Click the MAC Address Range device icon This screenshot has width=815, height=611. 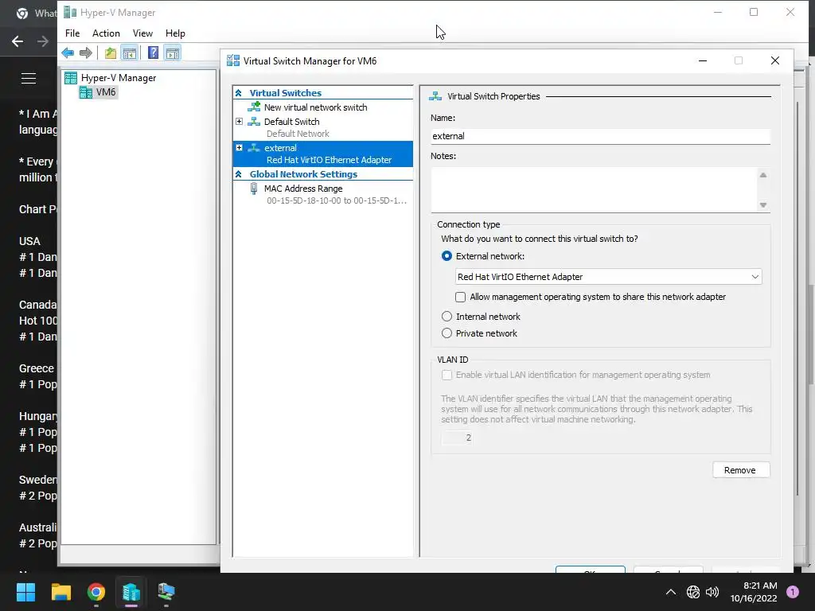pyautogui.click(x=254, y=189)
